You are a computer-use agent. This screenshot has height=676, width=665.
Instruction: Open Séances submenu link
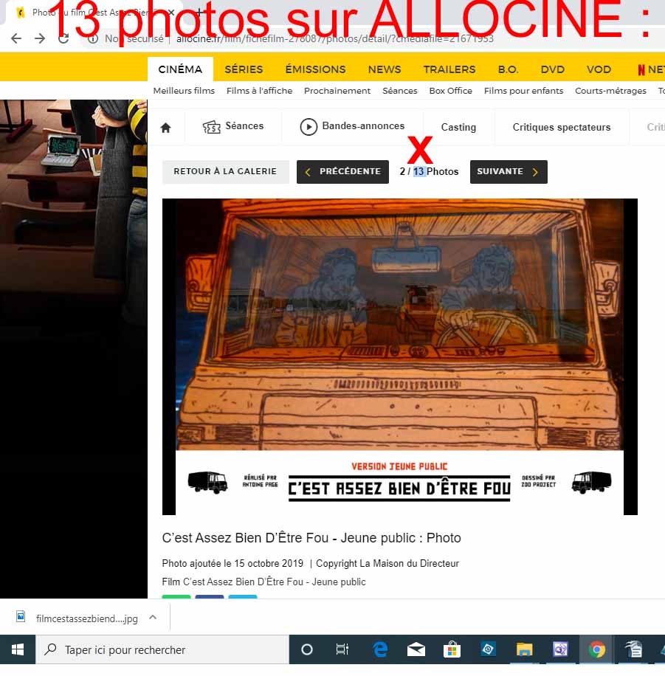click(400, 91)
